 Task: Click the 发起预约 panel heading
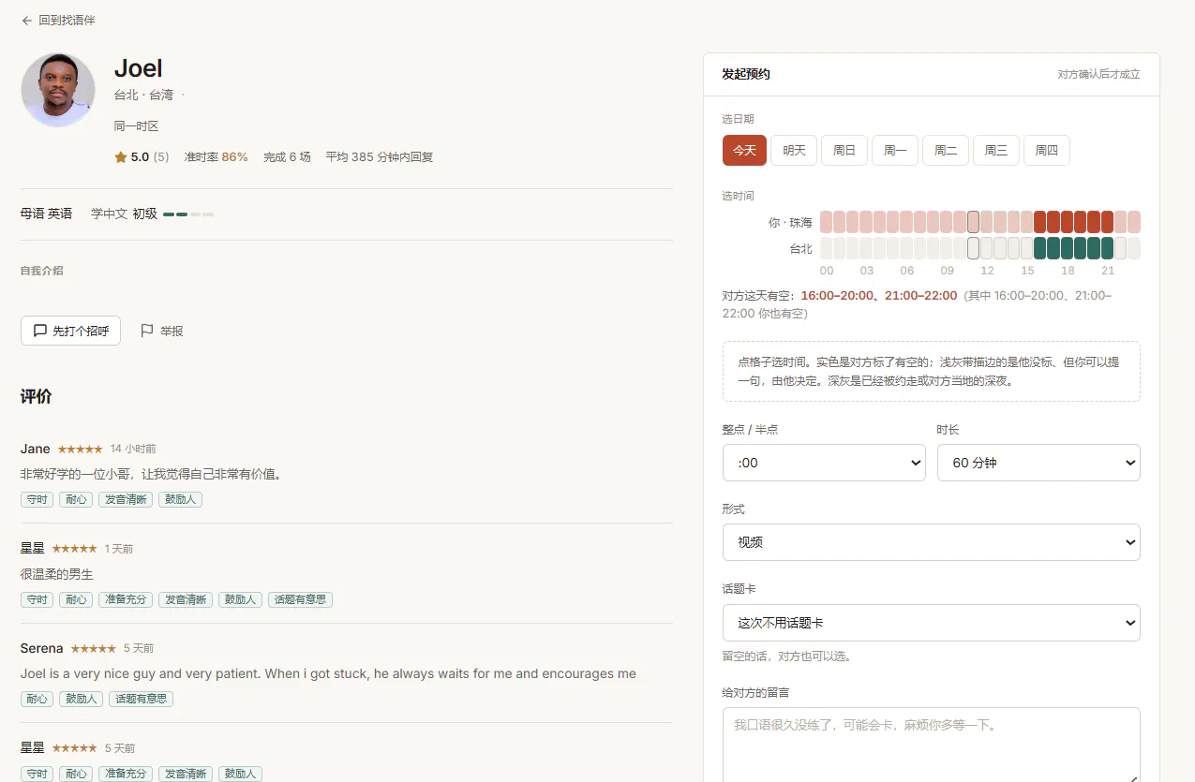[746, 74]
